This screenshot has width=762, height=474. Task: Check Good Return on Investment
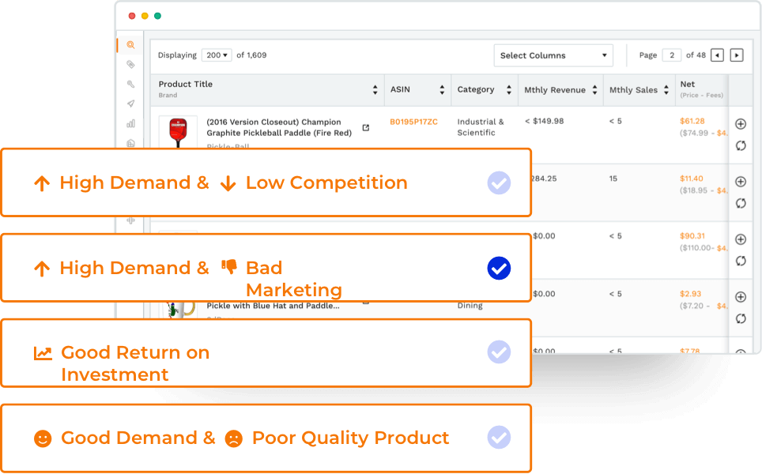click(x=499, y=352)
